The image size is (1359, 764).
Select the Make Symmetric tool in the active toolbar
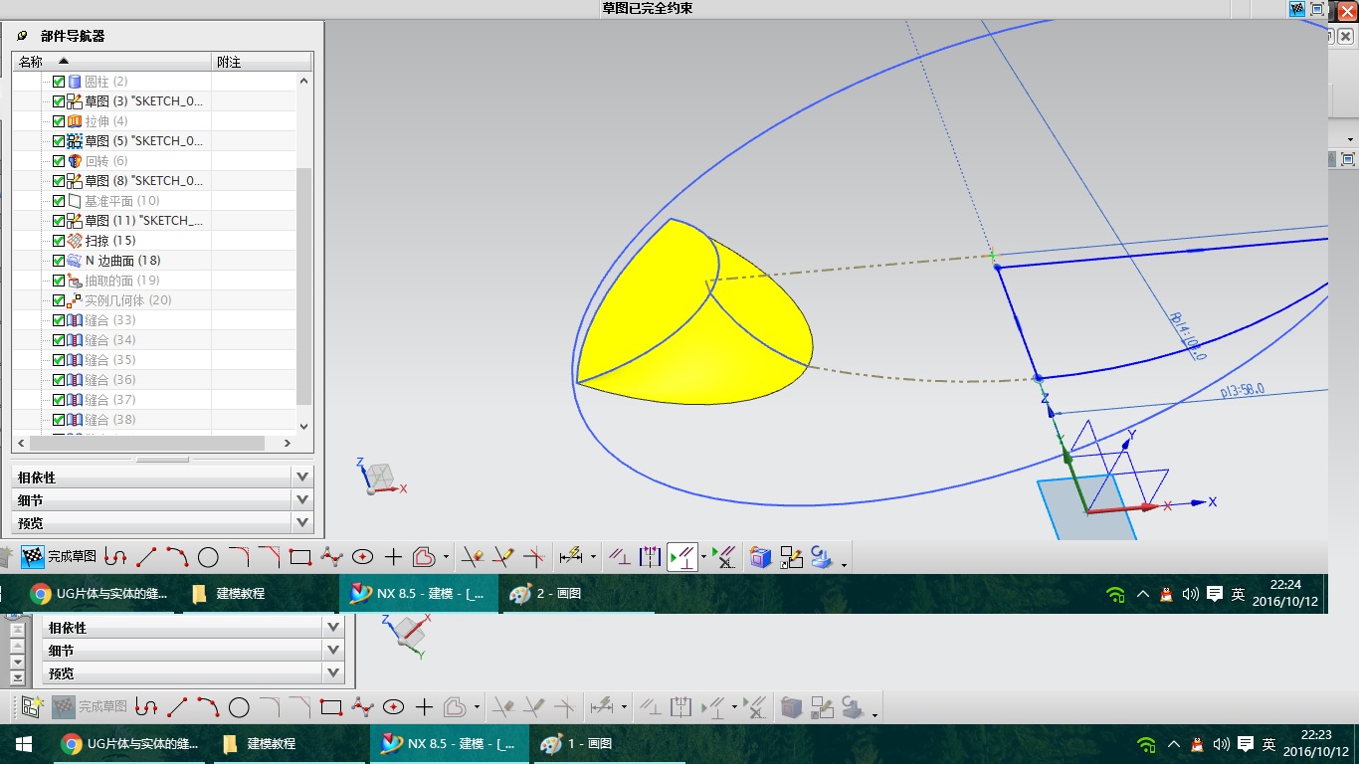click(650, 556)
